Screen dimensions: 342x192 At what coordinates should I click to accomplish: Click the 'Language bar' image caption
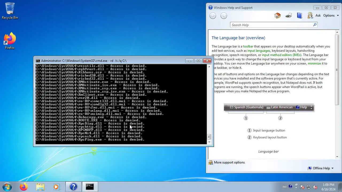pos(268,151)
